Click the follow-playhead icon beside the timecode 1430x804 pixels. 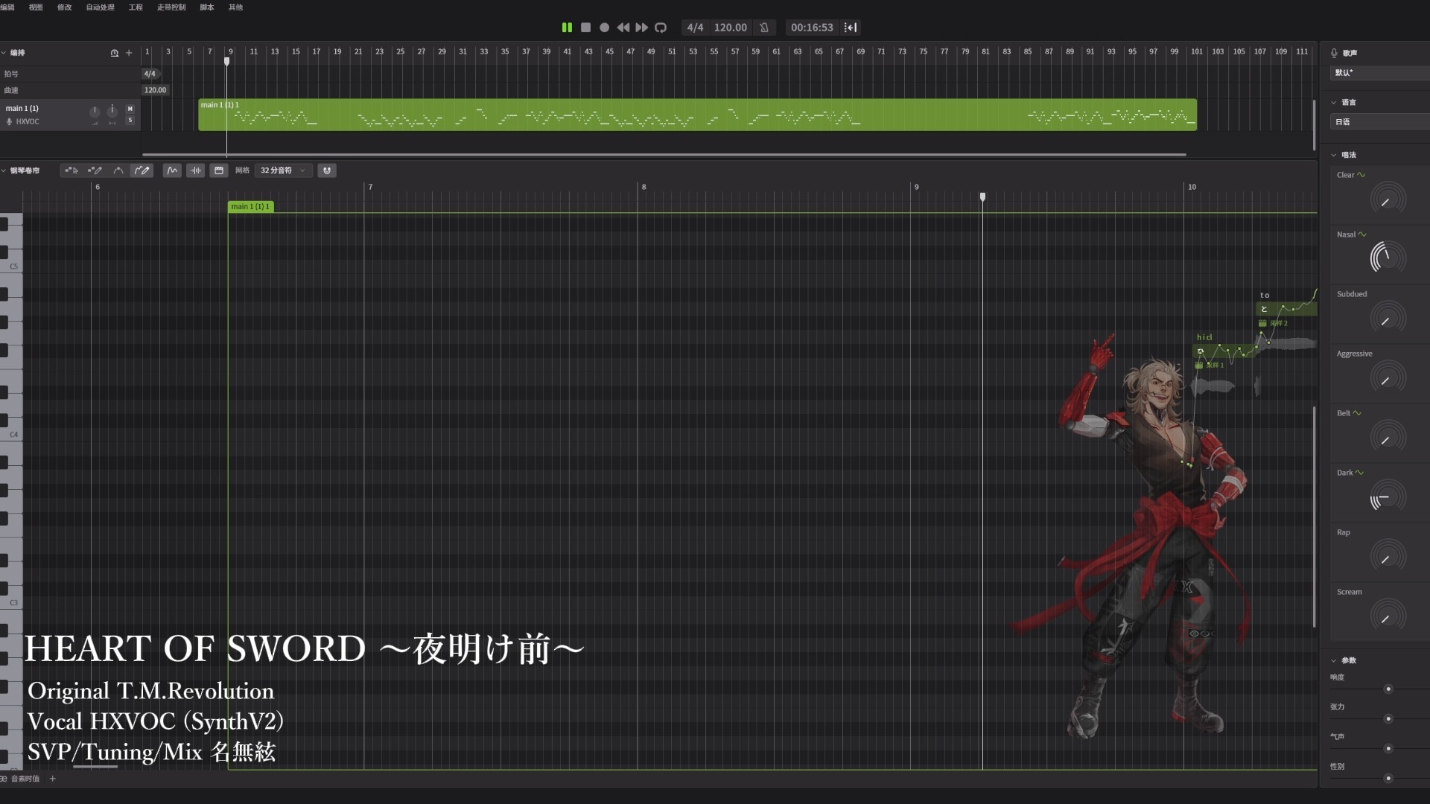851,28
